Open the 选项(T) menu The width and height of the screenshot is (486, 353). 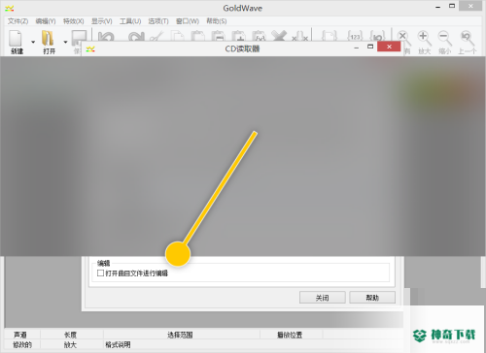158,21
